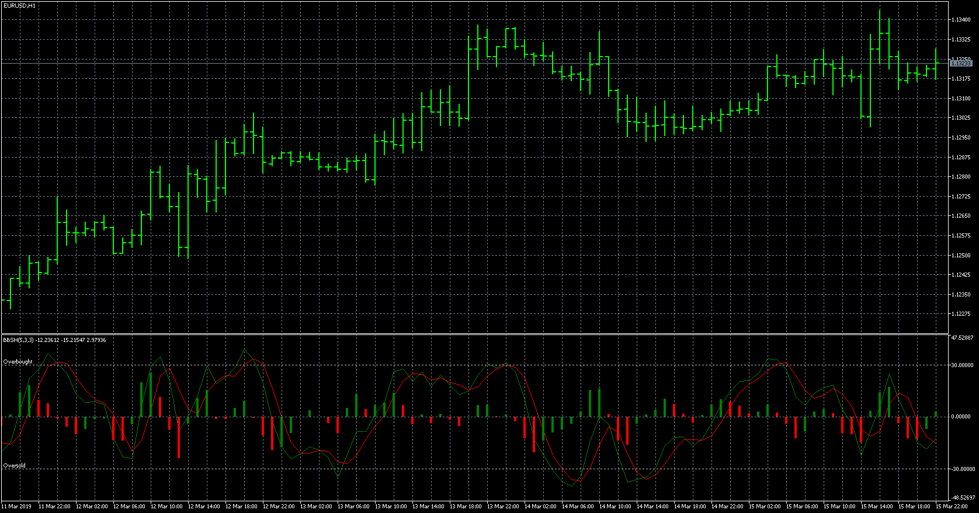Click the Overbought level label
The width and height of the screenshot is (979, 513).
pos(18,362)
